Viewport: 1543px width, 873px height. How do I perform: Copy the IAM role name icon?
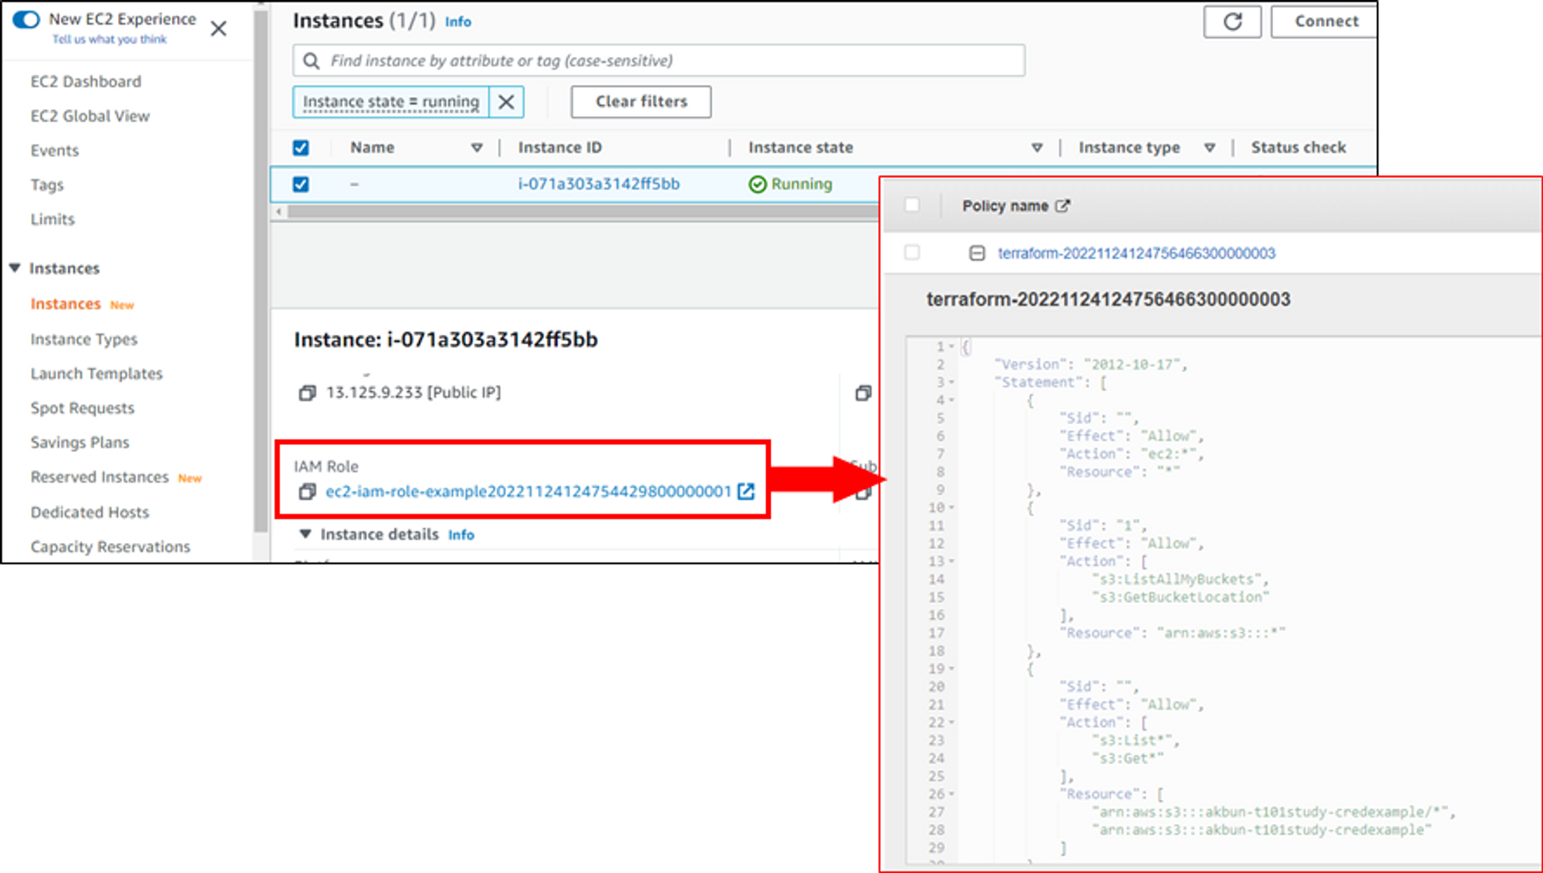(307, 492)
